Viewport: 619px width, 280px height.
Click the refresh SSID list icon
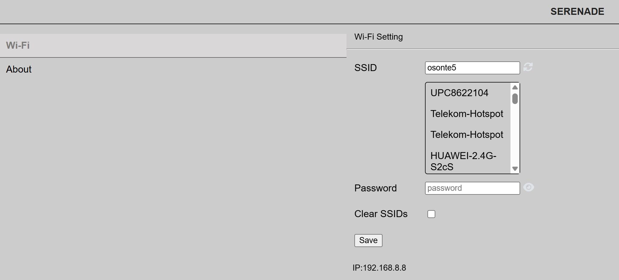[x=528, y=67]
